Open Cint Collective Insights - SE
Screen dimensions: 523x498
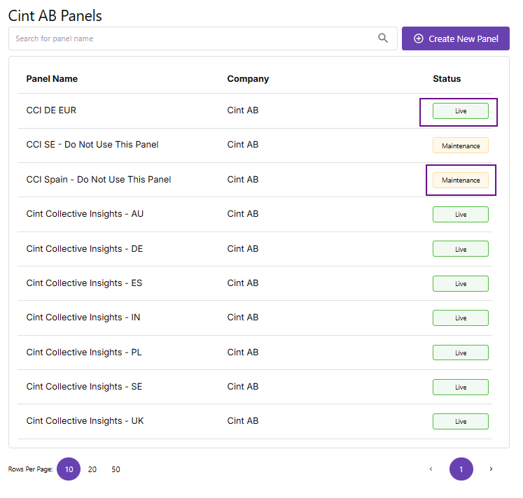pos(85,387)
